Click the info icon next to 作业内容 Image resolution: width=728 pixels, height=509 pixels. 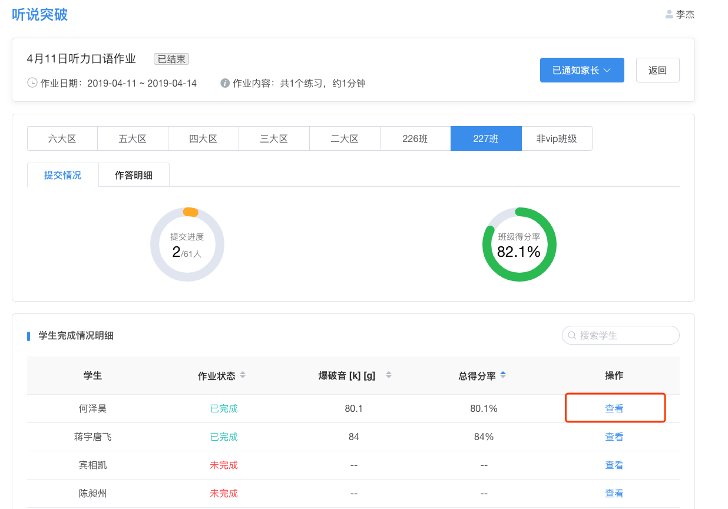point(224,83)
